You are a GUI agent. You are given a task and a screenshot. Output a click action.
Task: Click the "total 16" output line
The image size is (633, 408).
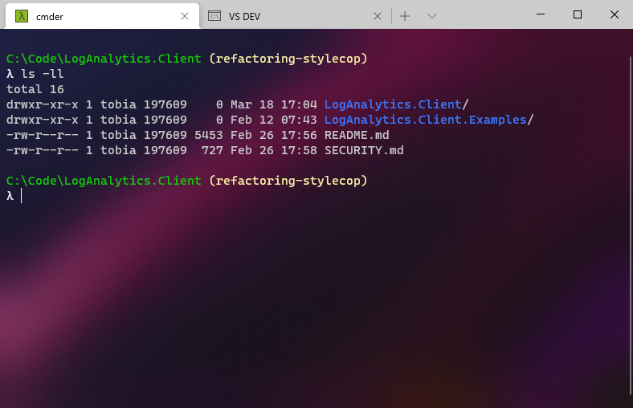click(x=35, y=89)
